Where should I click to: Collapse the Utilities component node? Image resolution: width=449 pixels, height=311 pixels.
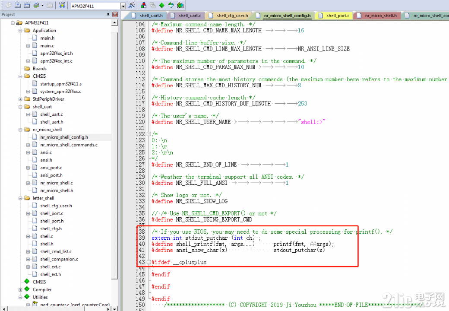[x=20, y=297]
